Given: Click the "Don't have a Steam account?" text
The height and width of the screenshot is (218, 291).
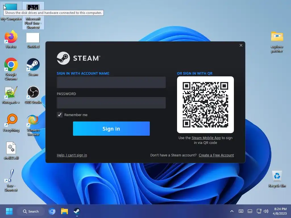Looking at the screenshot, I should pos(173,155).
